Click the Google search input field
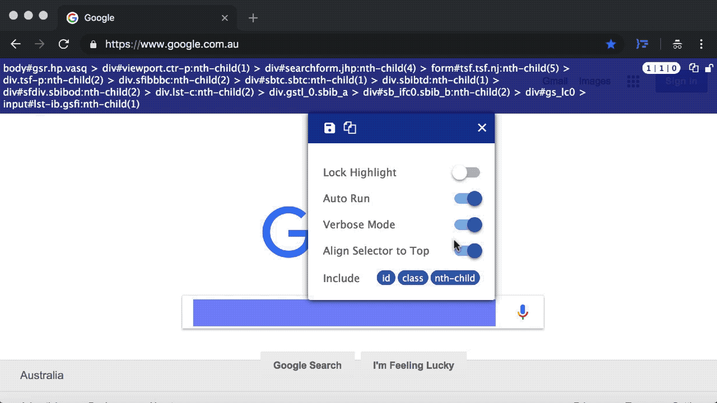The width and height of the screenshot is (717, 403). [x=344, y=312]
